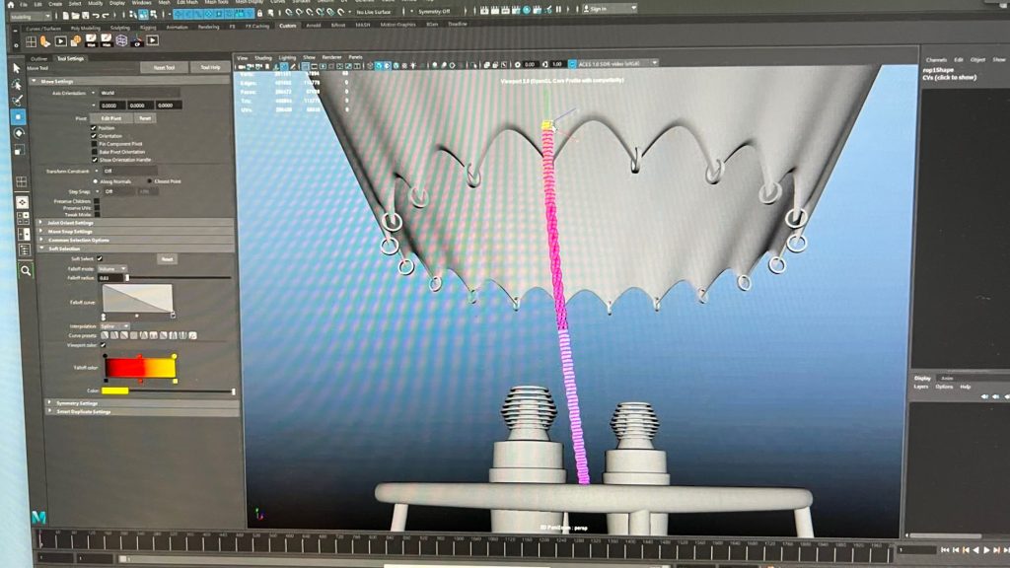
Task: Switch to the Outliner tab
Action: [x=38, y=58]
